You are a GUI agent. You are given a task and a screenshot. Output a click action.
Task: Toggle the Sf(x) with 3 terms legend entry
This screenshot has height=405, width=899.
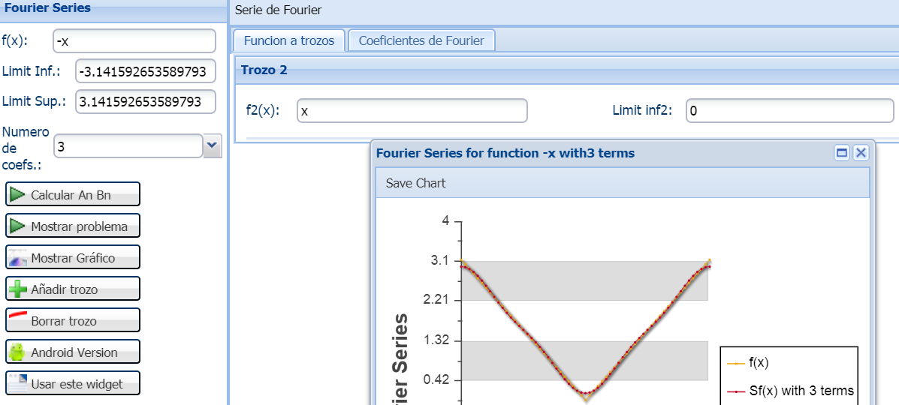tap(790, 391)
